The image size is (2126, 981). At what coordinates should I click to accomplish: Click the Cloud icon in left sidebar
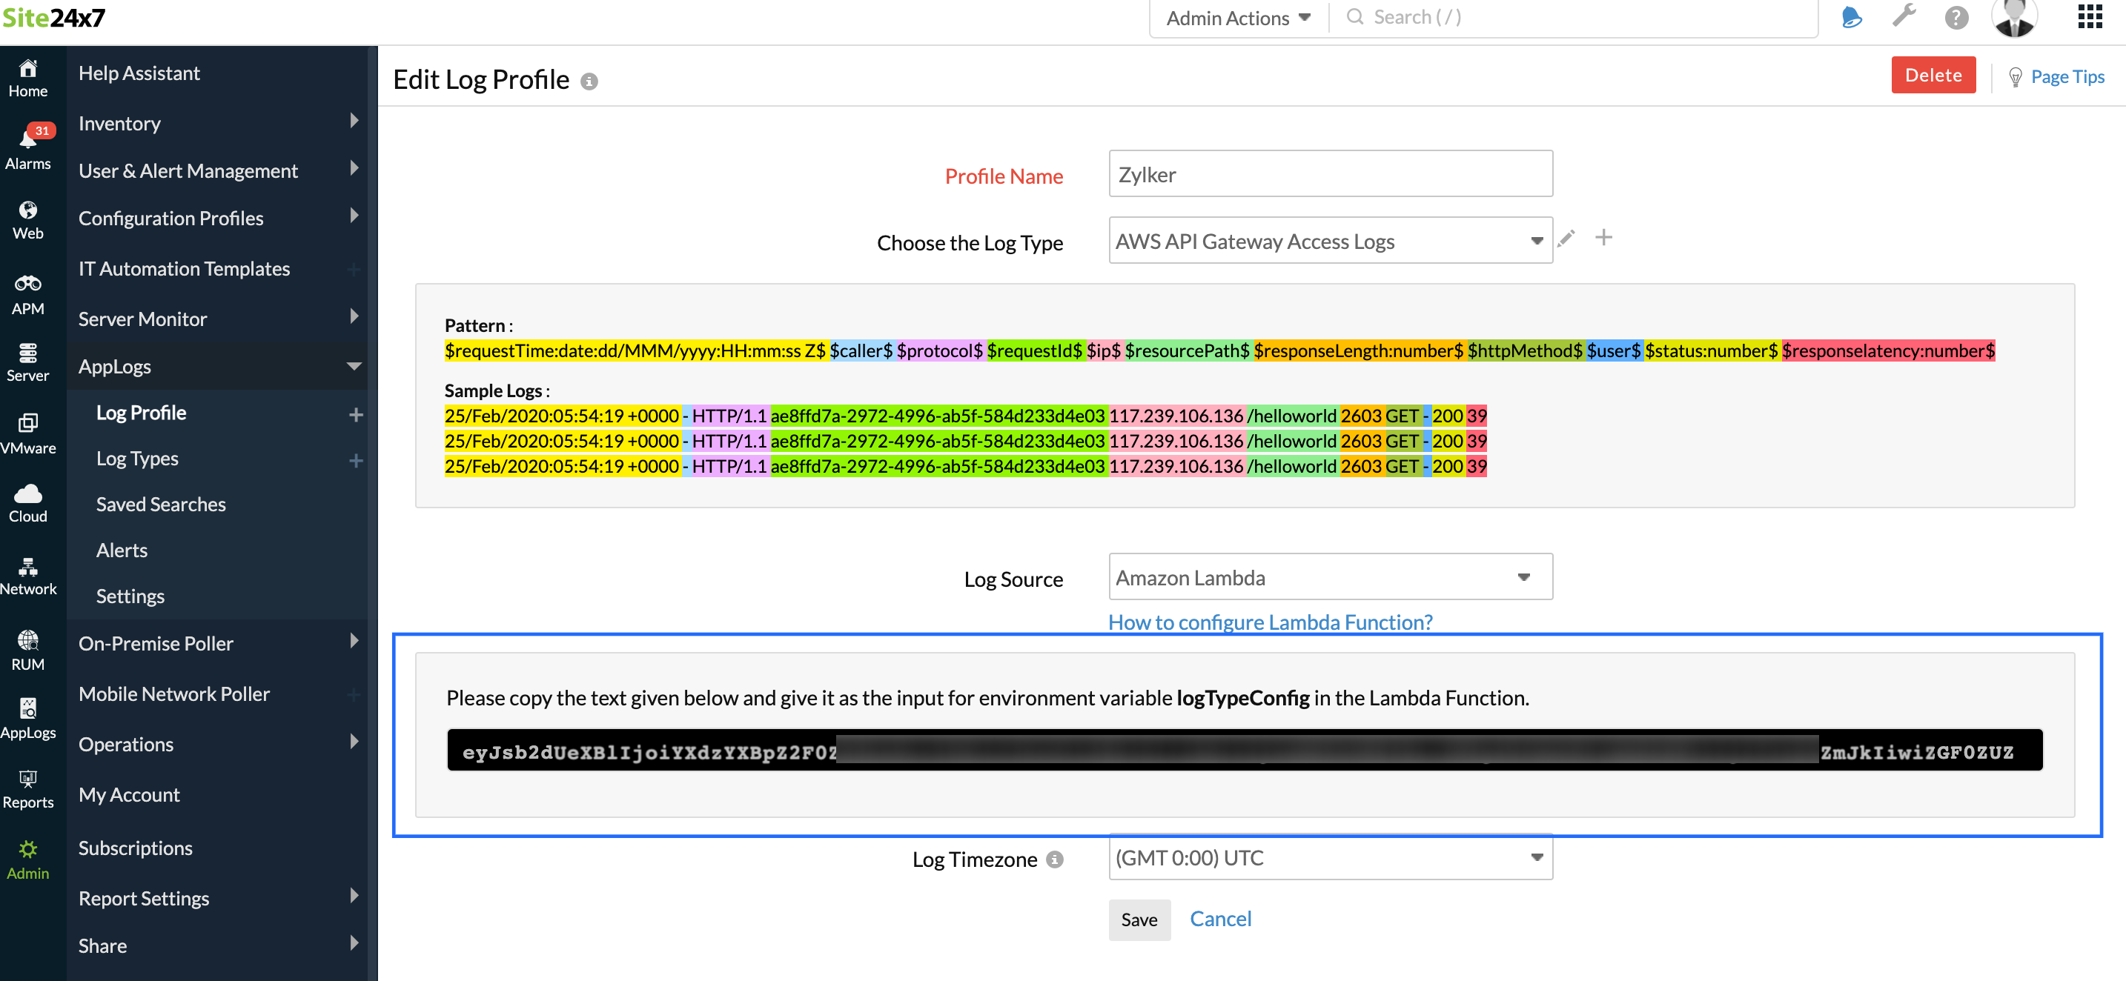[28, 495]
